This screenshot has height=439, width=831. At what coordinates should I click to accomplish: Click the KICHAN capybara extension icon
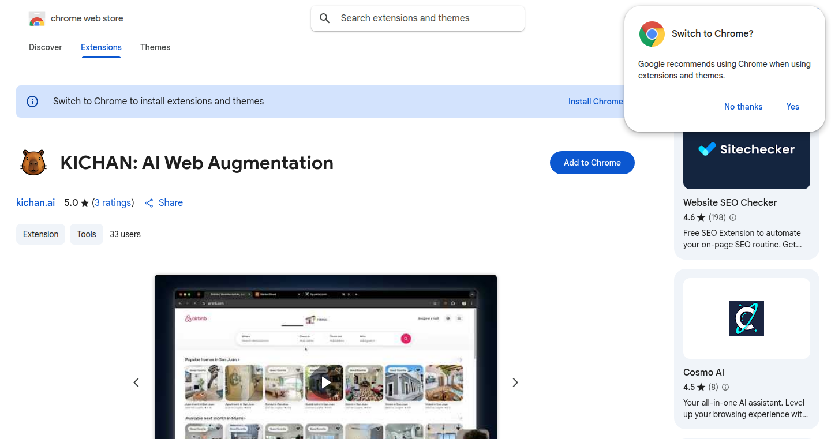[33, 163]
